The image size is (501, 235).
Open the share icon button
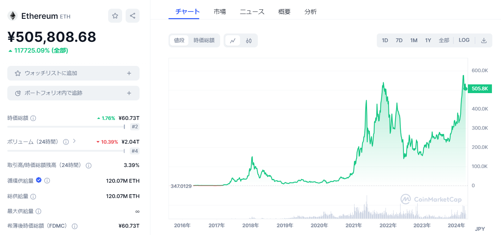click(133, 16)
